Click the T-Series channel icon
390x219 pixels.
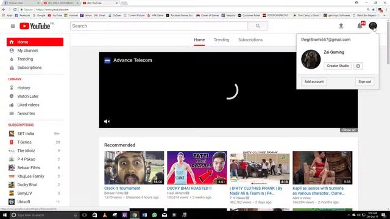[12, 142]
